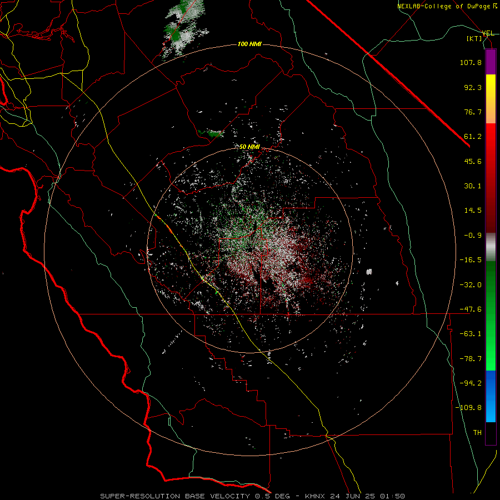Select the -109.8 scale value

tap(468, 408)
